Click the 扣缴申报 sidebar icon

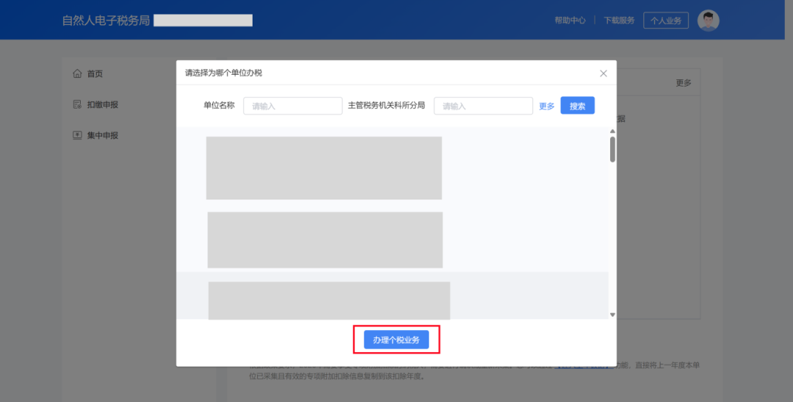77,105
